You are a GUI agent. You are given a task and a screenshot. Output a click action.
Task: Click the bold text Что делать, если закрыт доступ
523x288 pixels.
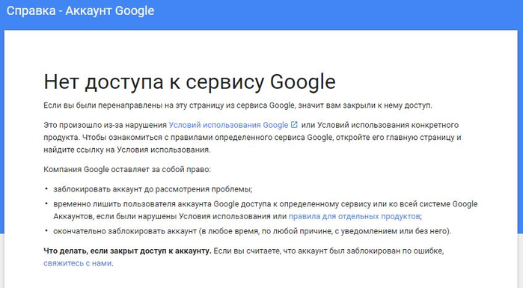point(127,251)
